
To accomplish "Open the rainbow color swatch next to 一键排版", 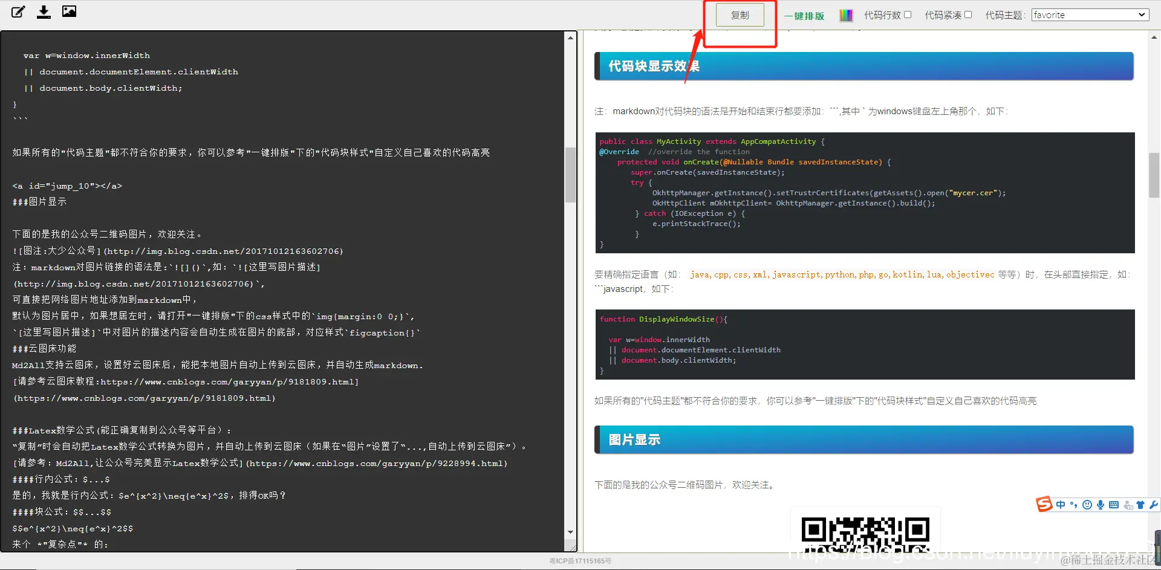I will pos(845,15).
